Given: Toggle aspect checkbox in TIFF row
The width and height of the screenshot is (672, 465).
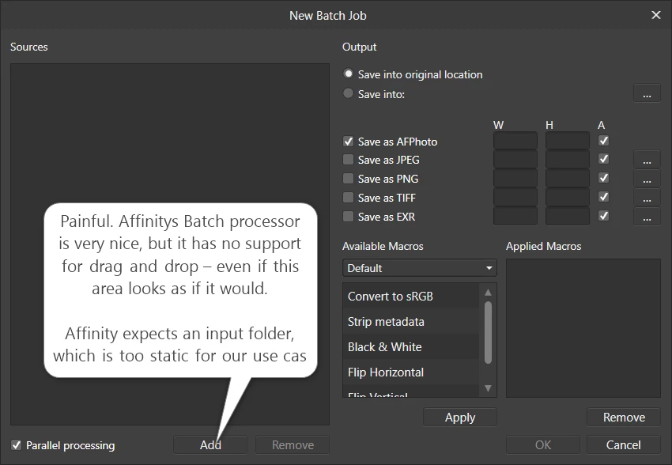Looking at the screenshot, I should click(603, 197).
